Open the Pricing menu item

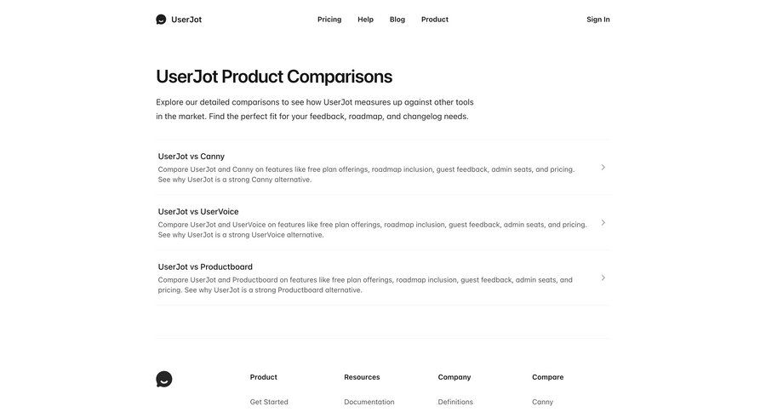coord(329,20)
